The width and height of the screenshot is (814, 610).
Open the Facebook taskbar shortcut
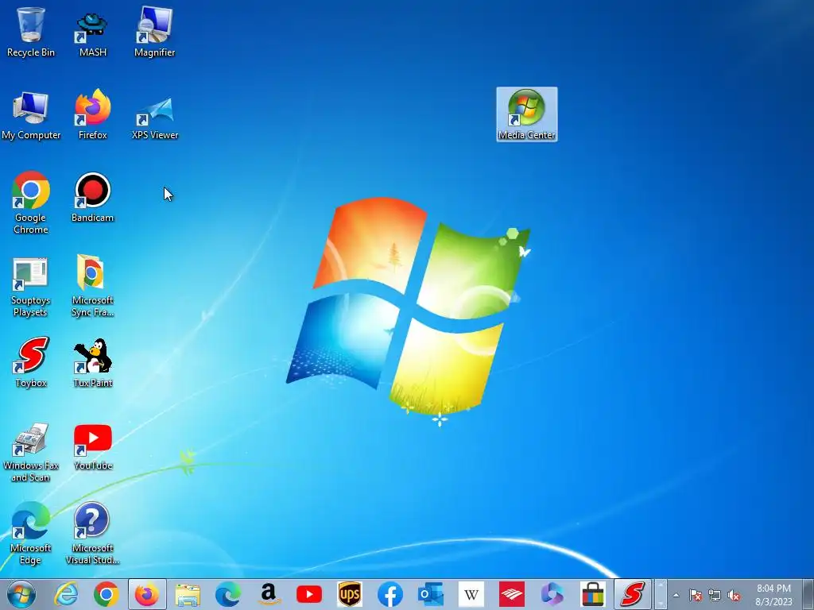tap(390, 594)
